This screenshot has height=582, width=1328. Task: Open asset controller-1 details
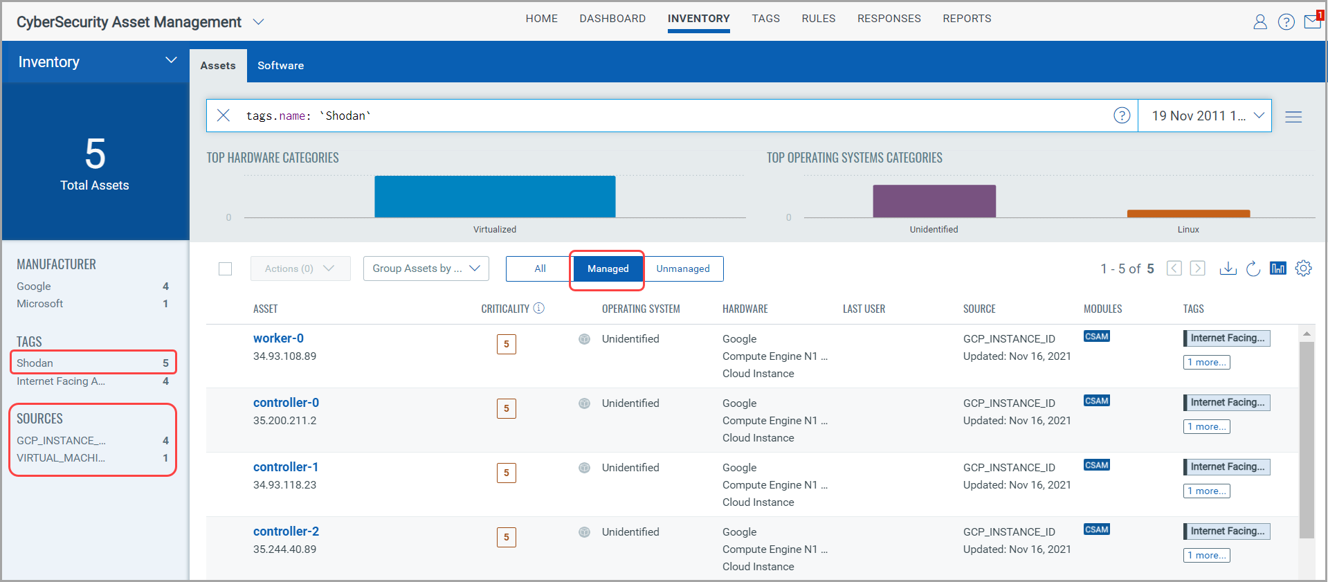[286, 467]
